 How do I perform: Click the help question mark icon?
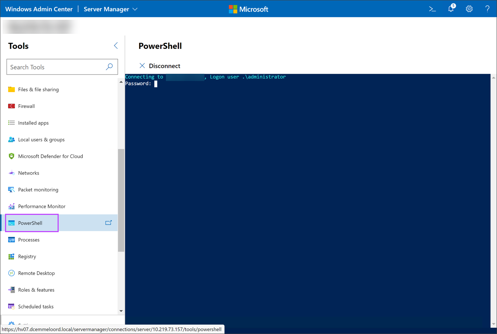[x=487, y=9]
